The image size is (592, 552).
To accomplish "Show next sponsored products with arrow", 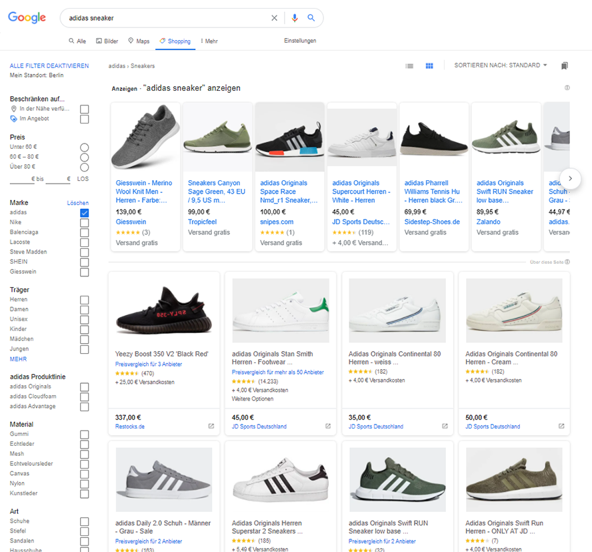I will tap(570, 178).
